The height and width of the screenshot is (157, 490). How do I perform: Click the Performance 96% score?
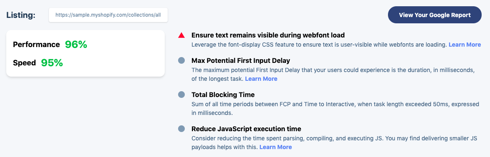click(76, 45)
